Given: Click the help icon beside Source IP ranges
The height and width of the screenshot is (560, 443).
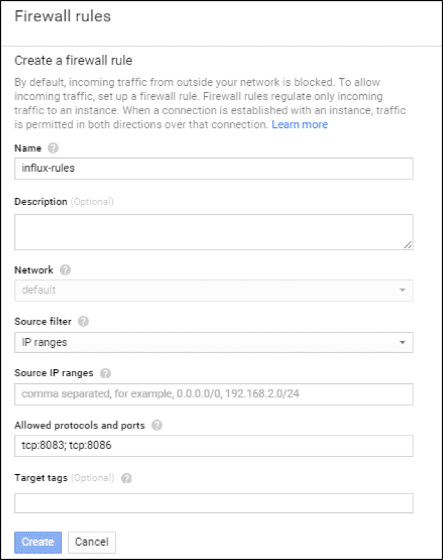Looking at the screenshot, I should coord(106,373).
